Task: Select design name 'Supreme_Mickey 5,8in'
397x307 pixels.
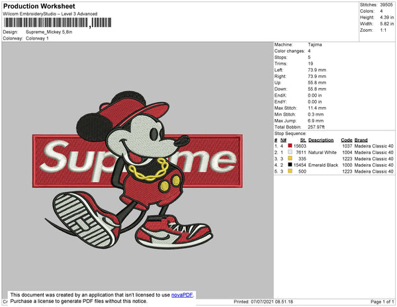Action: point(49,32)
